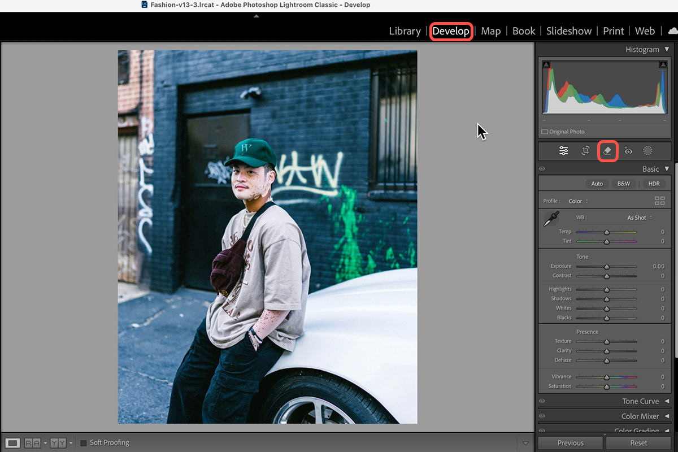Select the Crop overlay tool

(x=586, y=151)
